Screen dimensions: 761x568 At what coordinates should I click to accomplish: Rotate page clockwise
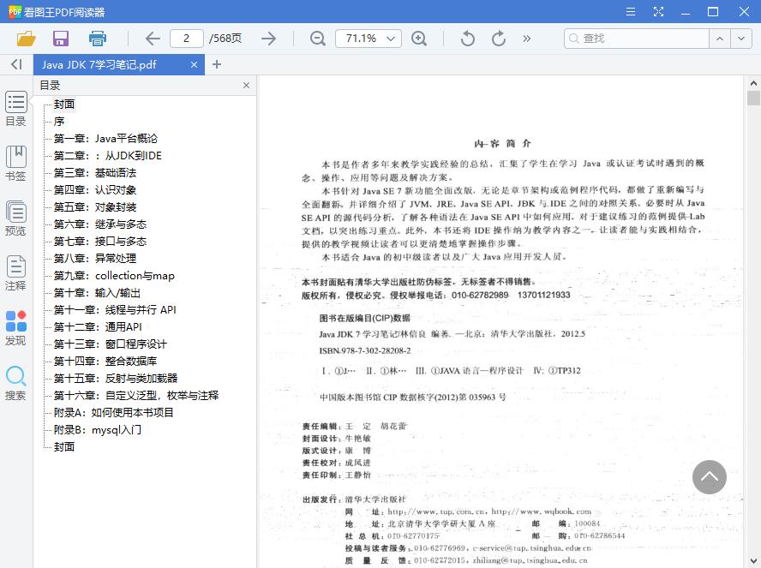(x=499, y=39)
